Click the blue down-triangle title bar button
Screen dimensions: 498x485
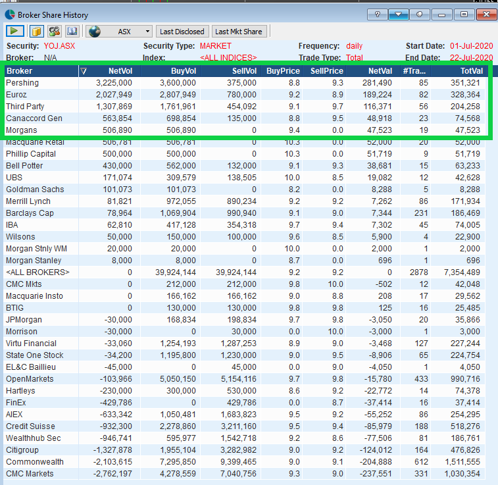coord(398,14)
